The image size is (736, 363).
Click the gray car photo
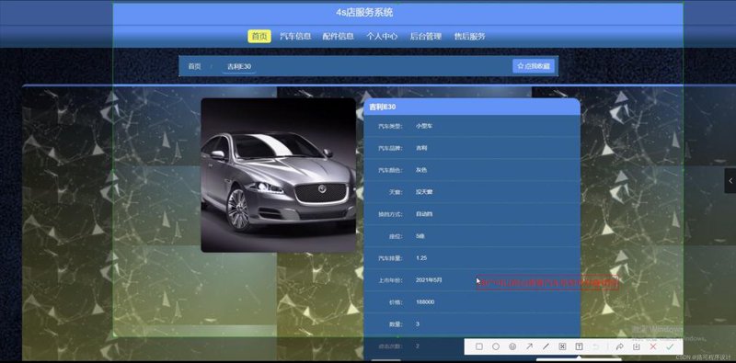[x=279, y=175]
